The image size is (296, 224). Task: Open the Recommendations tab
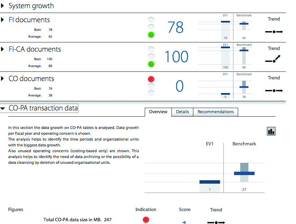tap(216, 112)
